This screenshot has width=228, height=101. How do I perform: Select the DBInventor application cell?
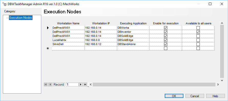click(133, 32)
